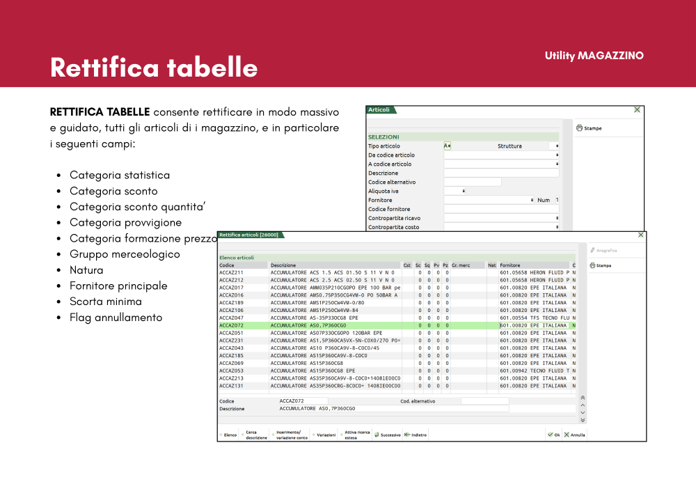Viewport: 696px width, 491px height.
Task: Select the Rettifica articoli [26000] tab
Action: coord(249,235)
